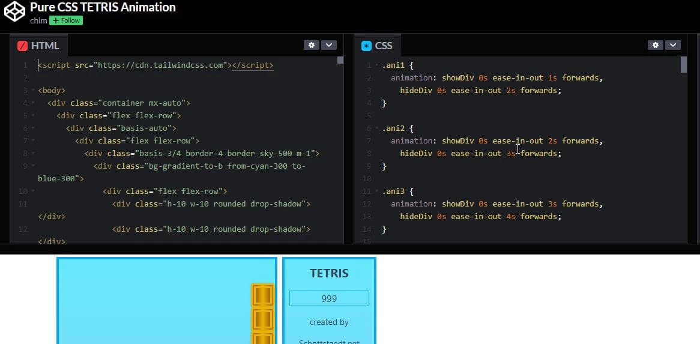700x344 pixels.
Task: Click the CodePen logo icon
Action: pos(15,11)
